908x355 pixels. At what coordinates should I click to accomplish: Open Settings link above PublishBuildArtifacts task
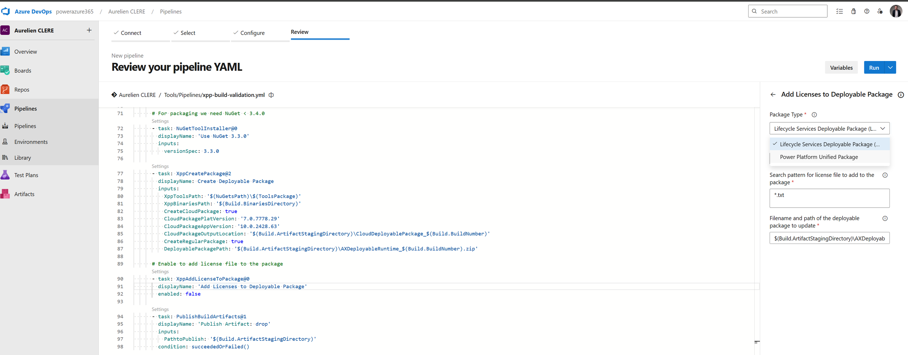pos(160,309)
